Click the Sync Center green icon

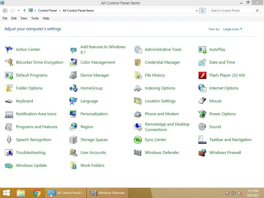(x=138, y=140)
